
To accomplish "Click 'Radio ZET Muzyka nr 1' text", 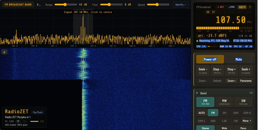I will [18, 117].
